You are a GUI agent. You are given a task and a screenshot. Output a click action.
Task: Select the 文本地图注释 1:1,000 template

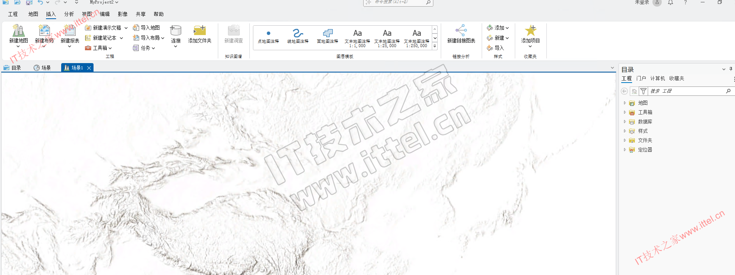click(x=357, y=38)
